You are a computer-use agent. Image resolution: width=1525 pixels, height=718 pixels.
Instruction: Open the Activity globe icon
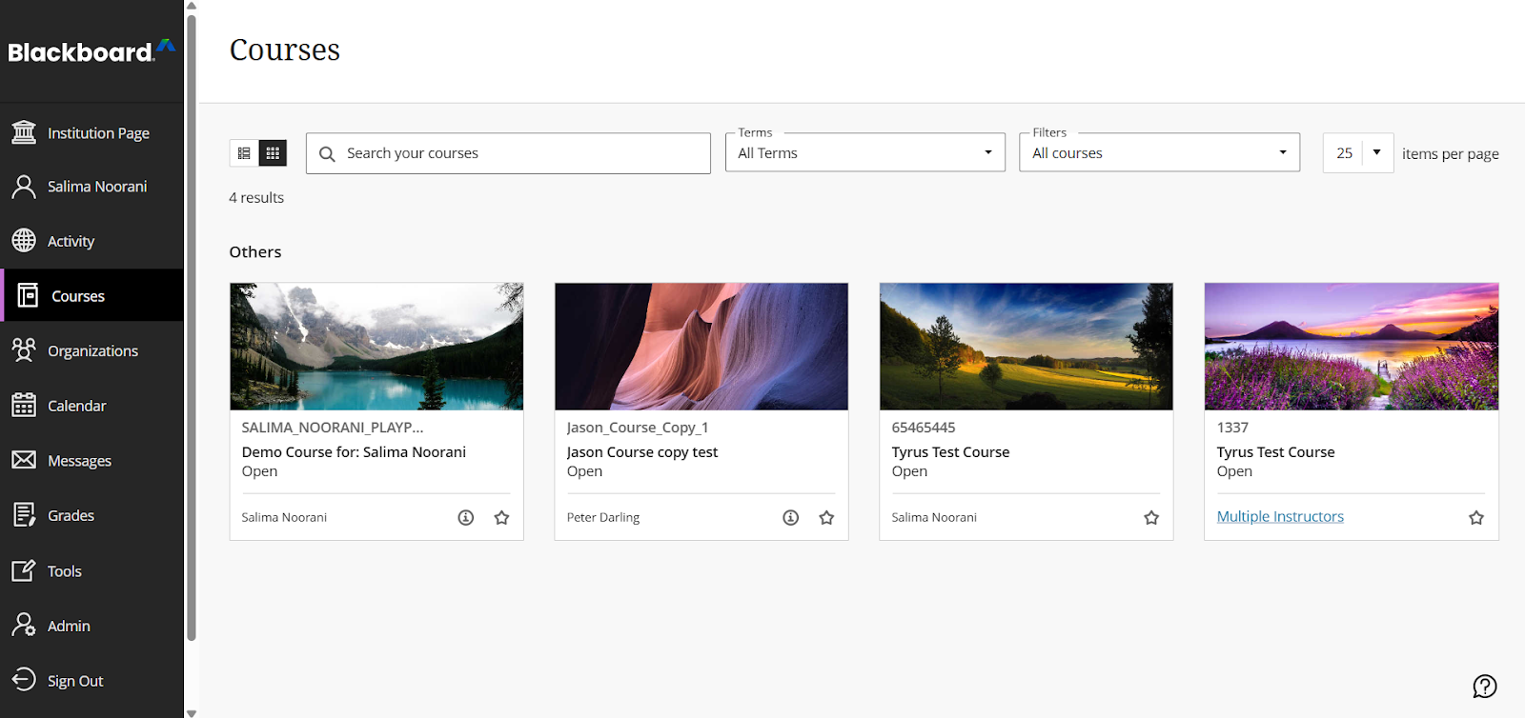24,241
